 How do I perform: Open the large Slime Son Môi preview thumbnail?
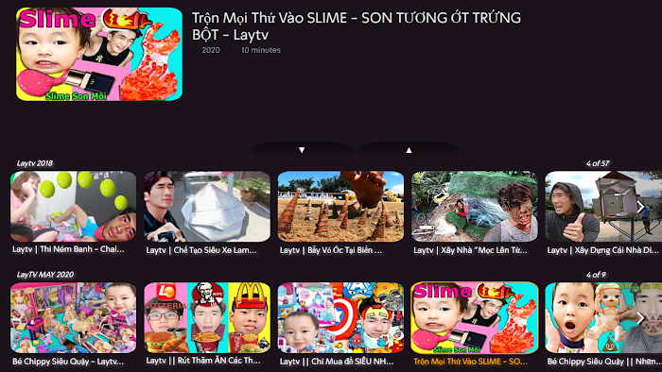99,54
